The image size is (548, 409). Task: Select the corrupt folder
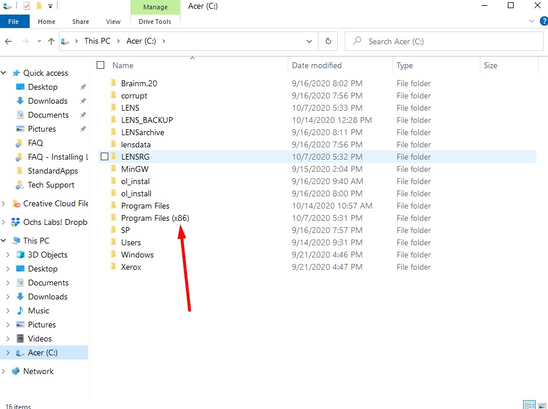point(134,96)
